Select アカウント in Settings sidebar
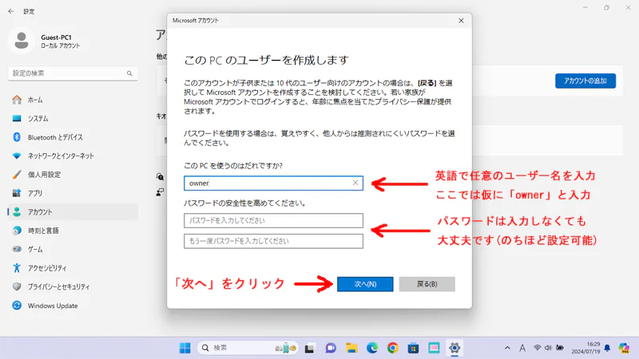The width and height of the screenshot is (639, 359). (73, 212)
